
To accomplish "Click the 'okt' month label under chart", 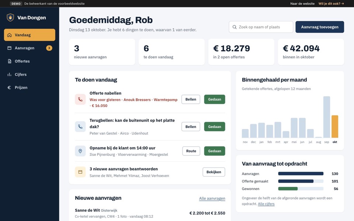I will pyautogui.click(x=335, y=142).
